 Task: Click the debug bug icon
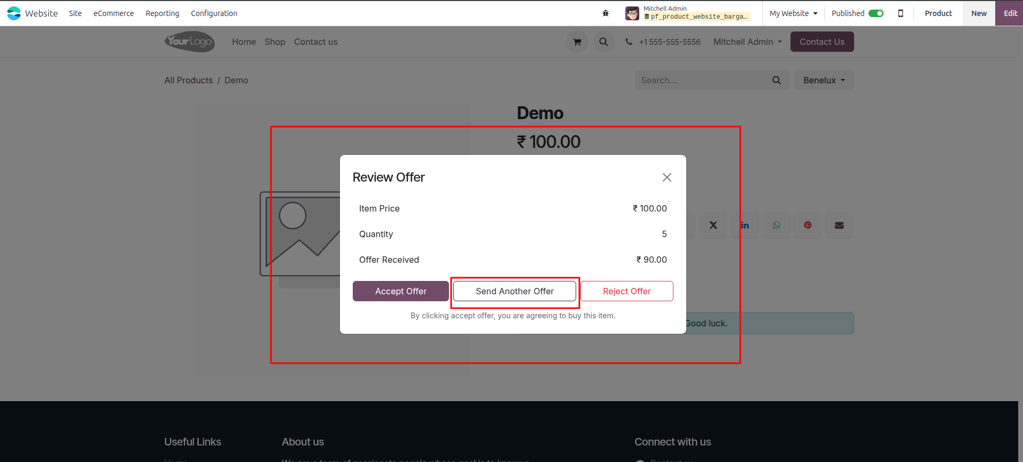coord(606,13)
